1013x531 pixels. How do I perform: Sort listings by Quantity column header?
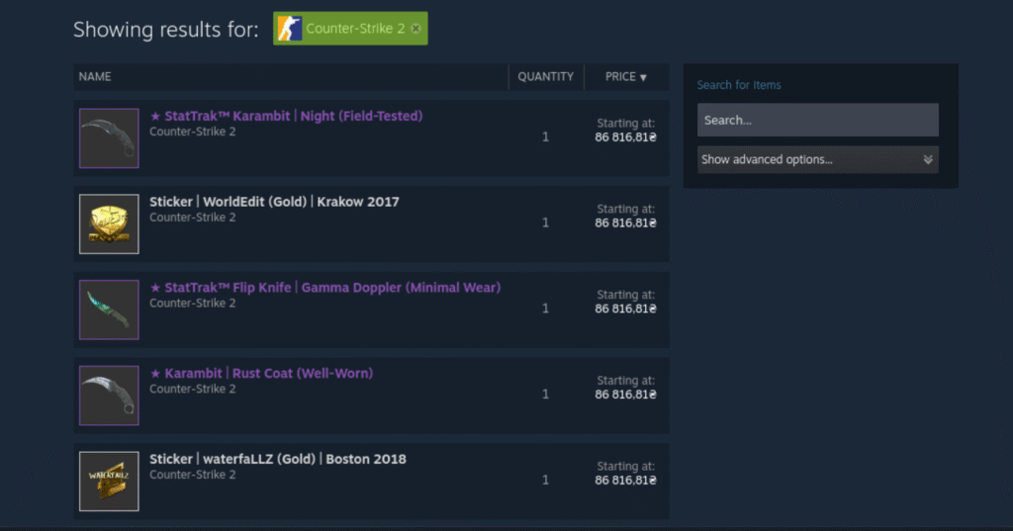click(545, 77)
